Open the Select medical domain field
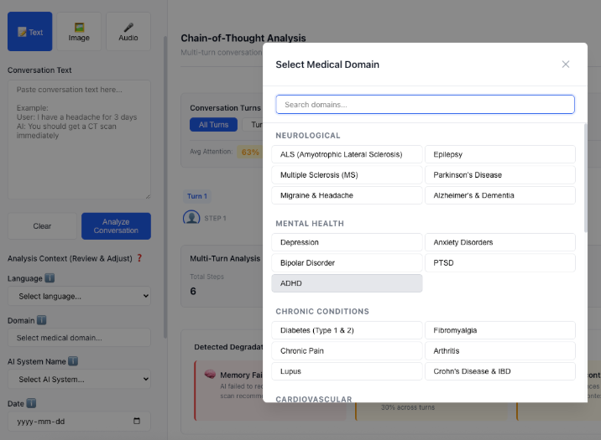 coord(79,338)
